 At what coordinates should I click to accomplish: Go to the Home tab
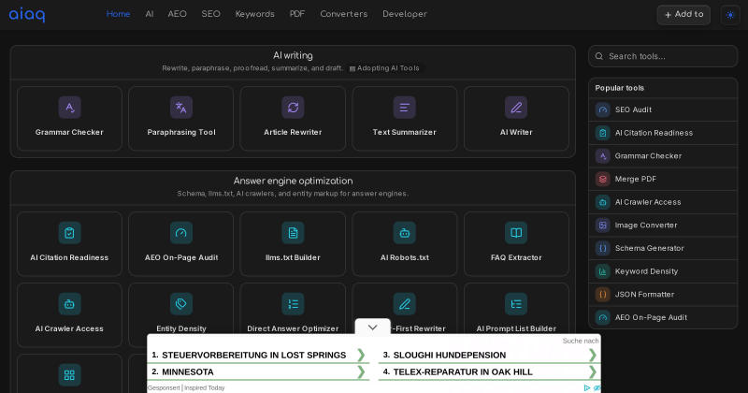tap(119, 14)
